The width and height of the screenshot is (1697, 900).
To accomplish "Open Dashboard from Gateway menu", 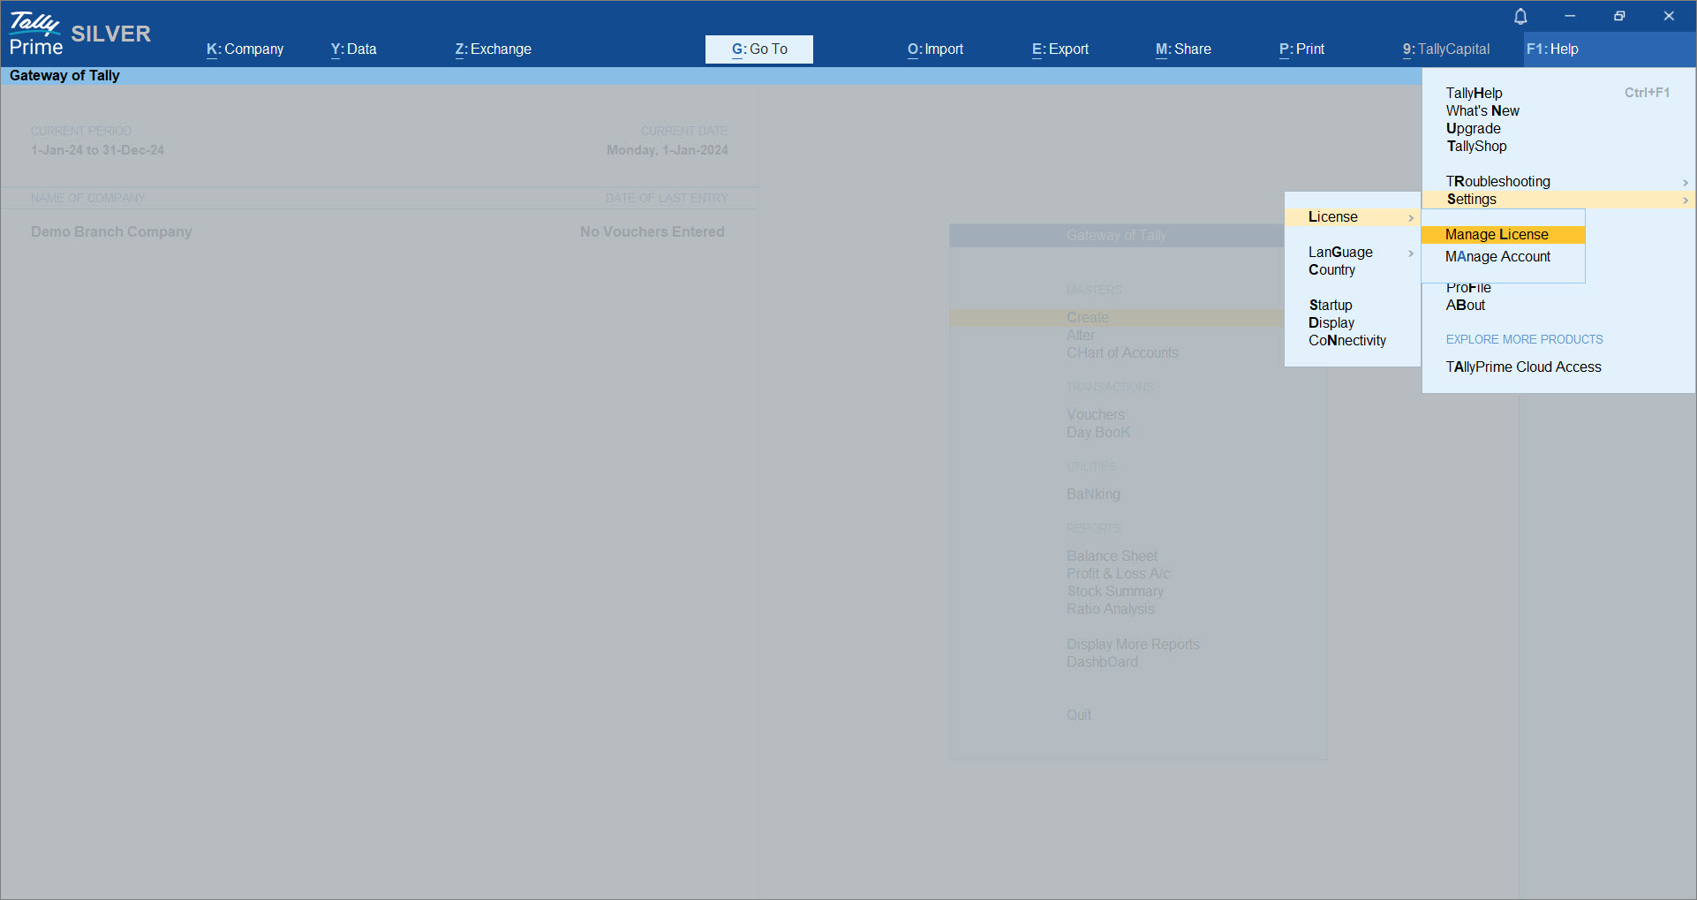I will (1102, 662).
